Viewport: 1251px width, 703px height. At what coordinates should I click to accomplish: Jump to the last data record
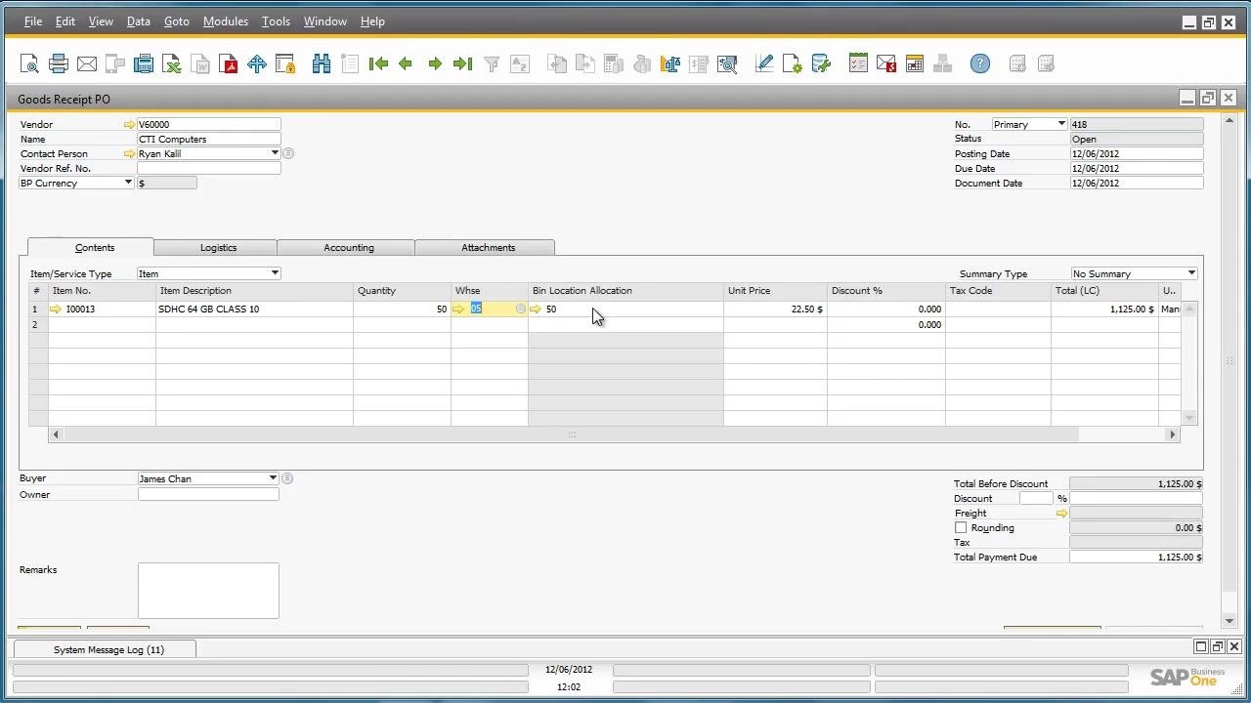tap(463, 64)
